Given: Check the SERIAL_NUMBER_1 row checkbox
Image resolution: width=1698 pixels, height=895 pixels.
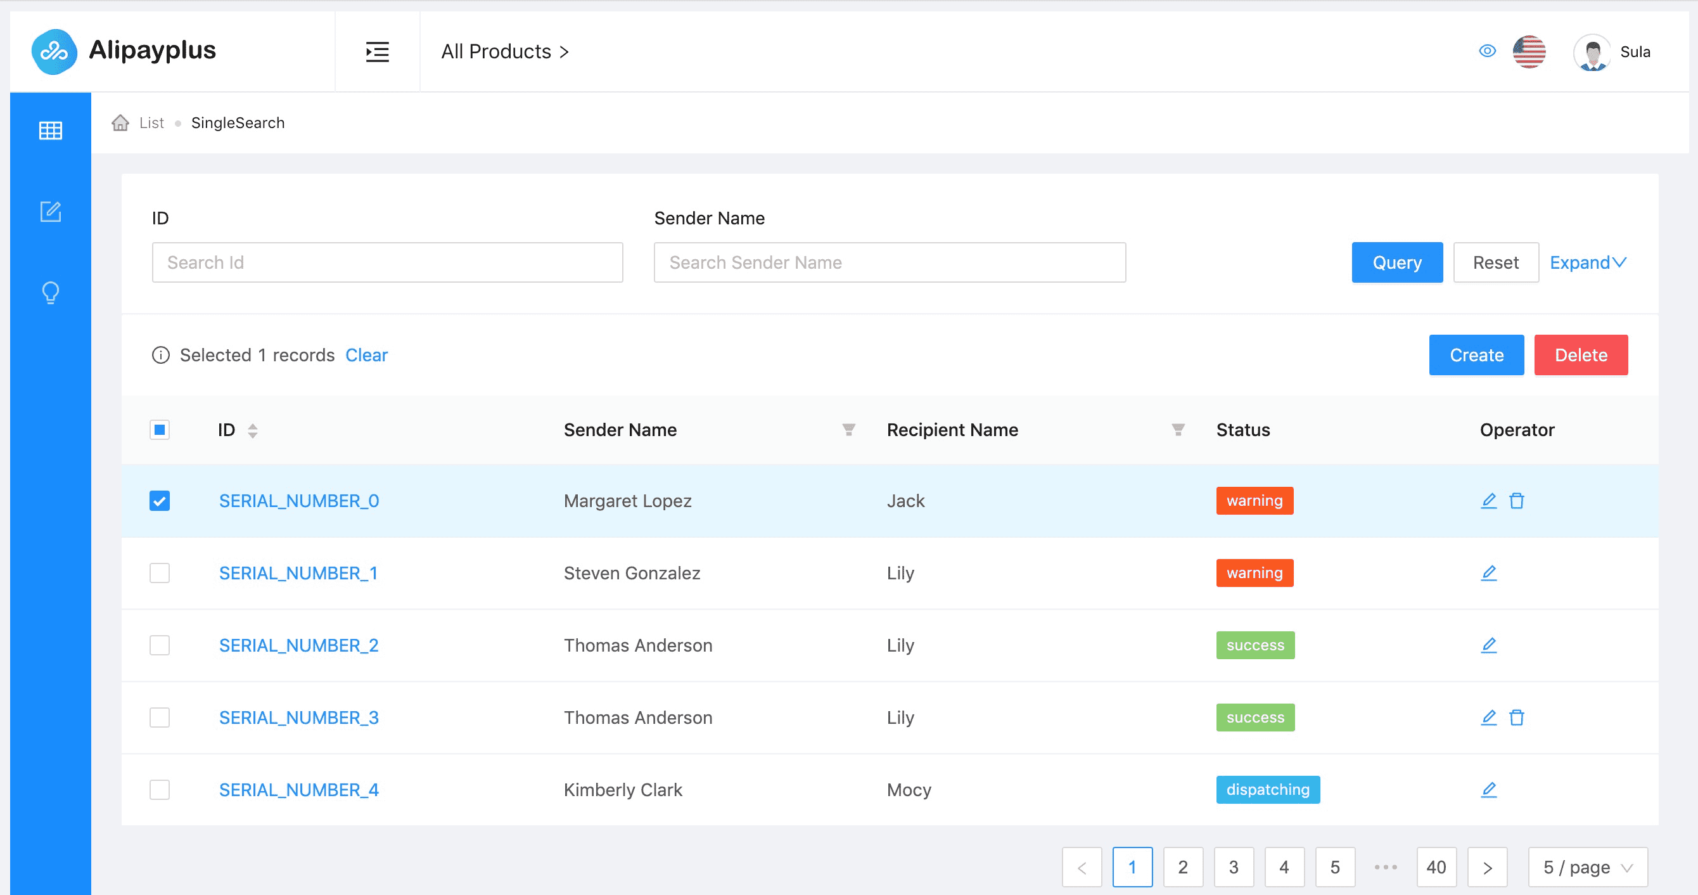Looking at the screenshot, I should coord(160,572).
